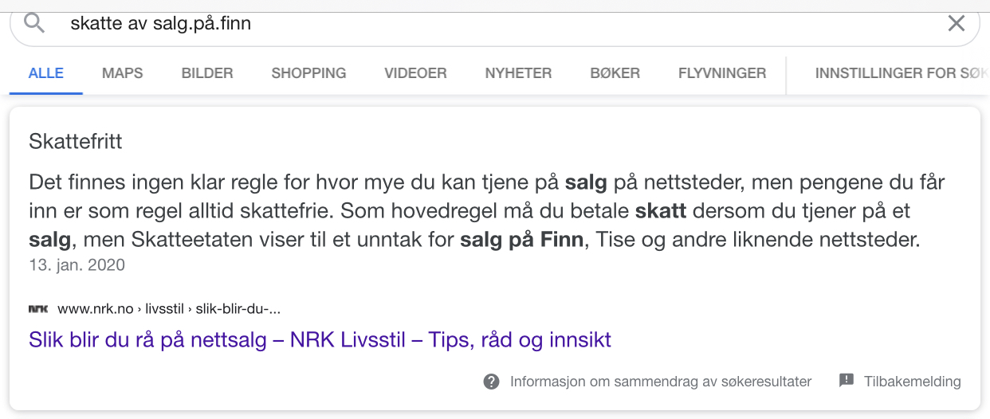
Task: Open the ALLE results tab
Action: [x=46, y=73]
